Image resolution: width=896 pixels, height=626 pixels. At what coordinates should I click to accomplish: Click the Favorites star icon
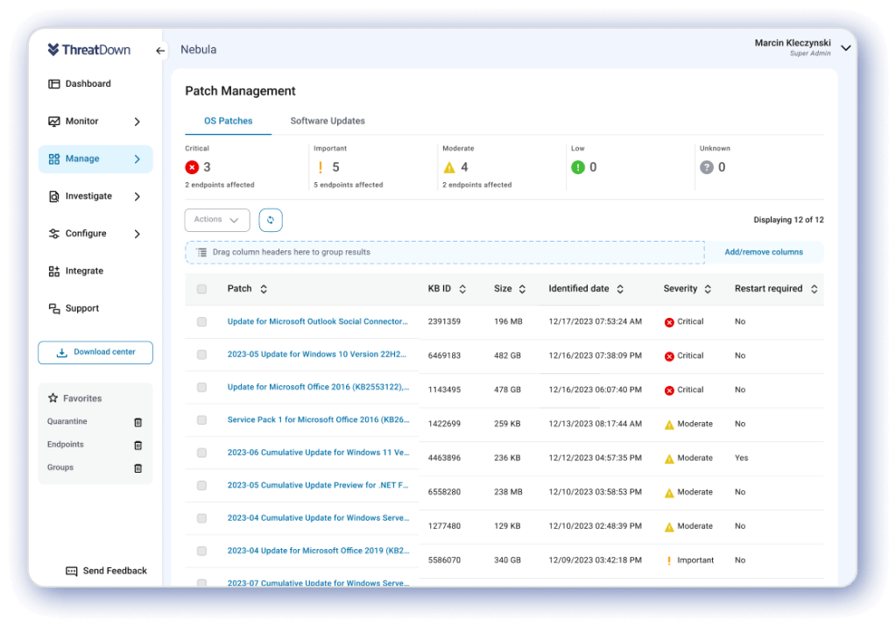point(53,398)
